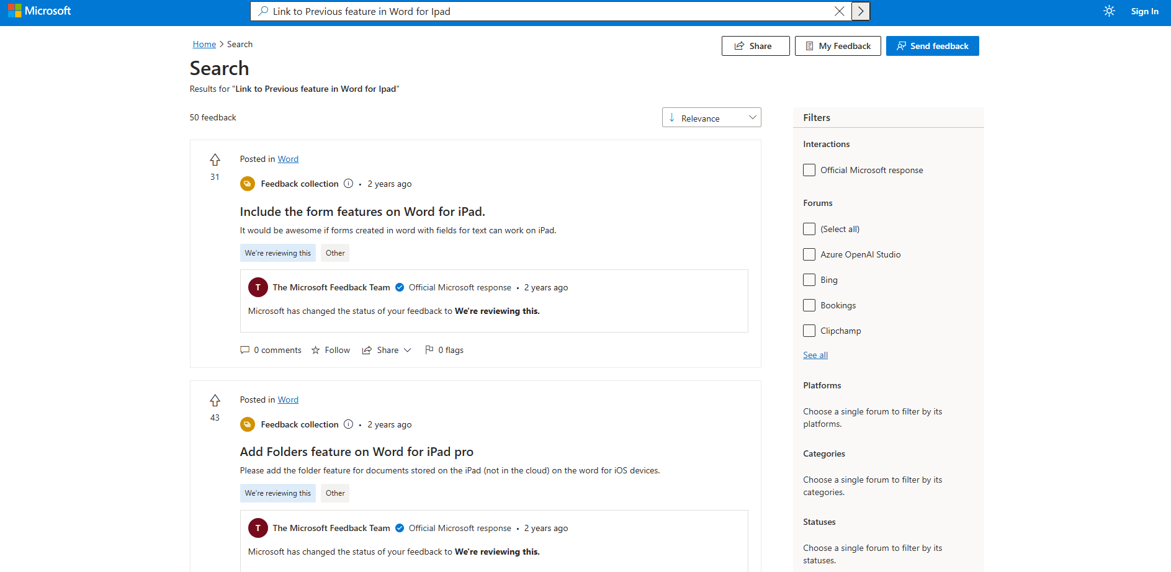Check the Official Microsoft response filter
1171x572 pixels.
point(809,170)
